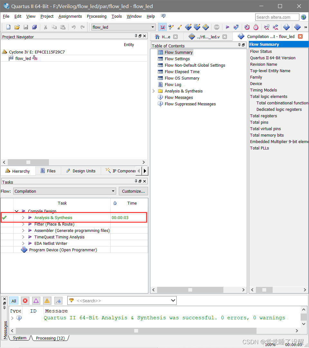Expand the TimeQuest Timing Analysis task
The image size is (309, 348).
[x=23, y=237]
